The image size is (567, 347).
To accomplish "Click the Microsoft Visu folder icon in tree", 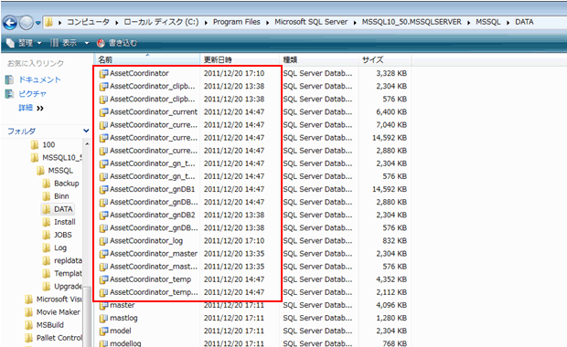I will tap(29, 300).
